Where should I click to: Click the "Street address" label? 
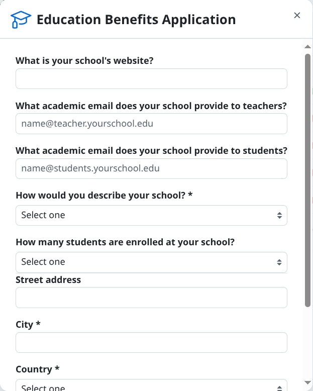48,280
